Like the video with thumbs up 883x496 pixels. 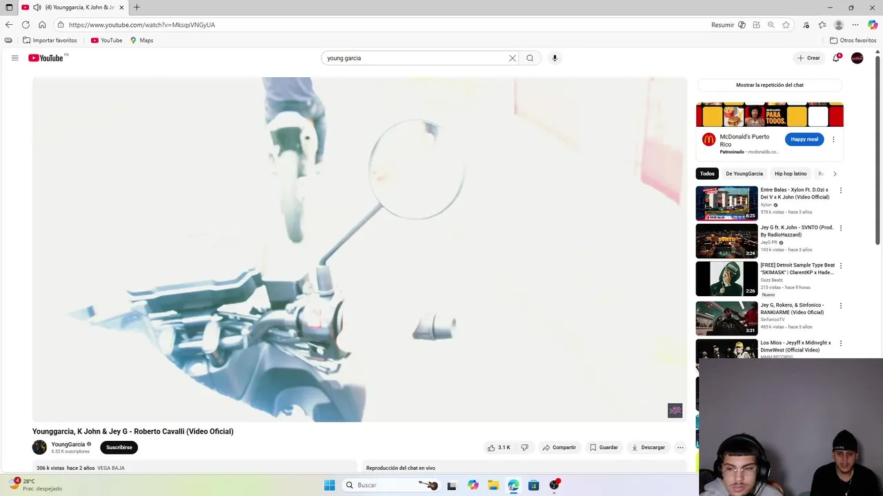click(x=499, y=448)
